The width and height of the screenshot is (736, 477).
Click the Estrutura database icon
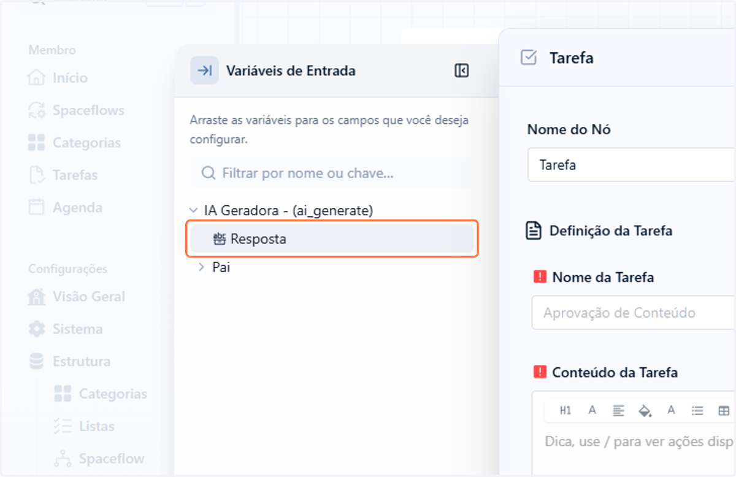[x=37, y=362]
